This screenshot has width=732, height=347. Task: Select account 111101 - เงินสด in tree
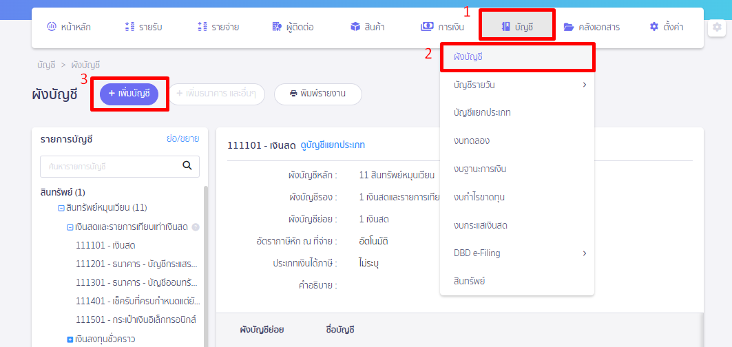105,245
